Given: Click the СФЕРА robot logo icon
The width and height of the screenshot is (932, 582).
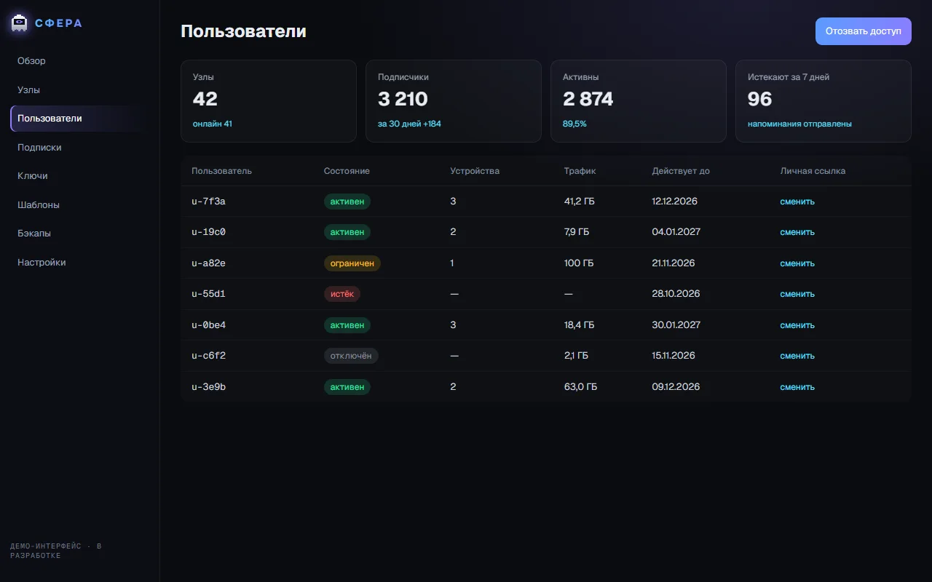Looking at the screenshot, I should 20,23.
